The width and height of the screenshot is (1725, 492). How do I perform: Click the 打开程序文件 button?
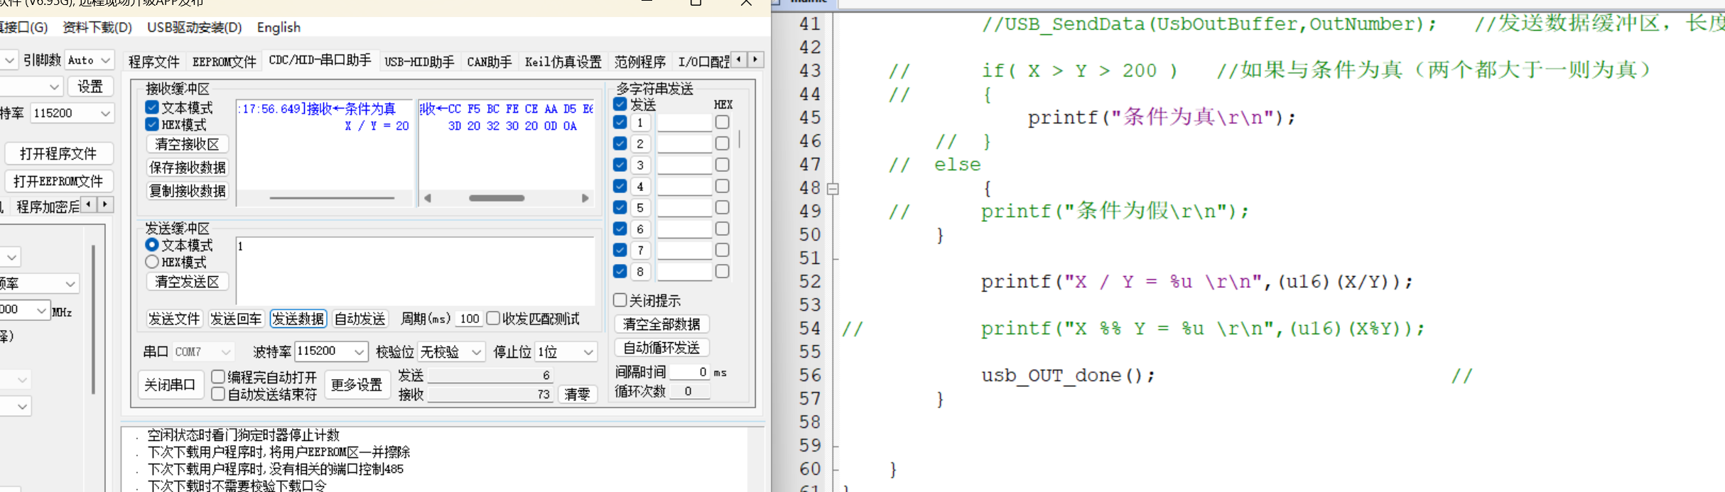tap(58, 154)
